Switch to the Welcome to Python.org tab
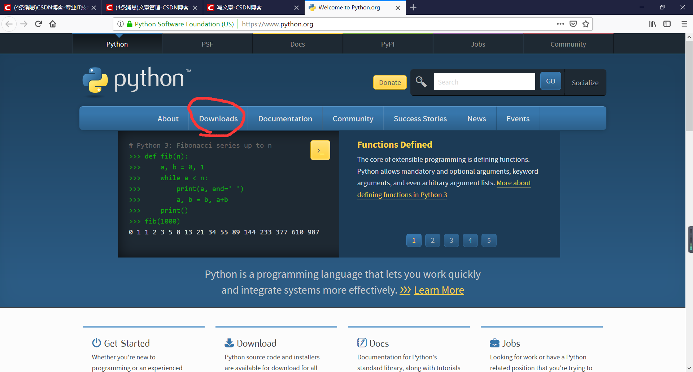The height and width of the screenshot is (372, 693). coord(348,7)
